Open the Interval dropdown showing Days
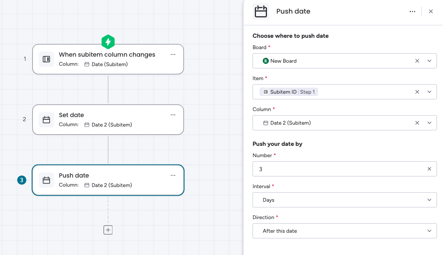This screenshot has height=255, width=443. click(x=345, y=200)
